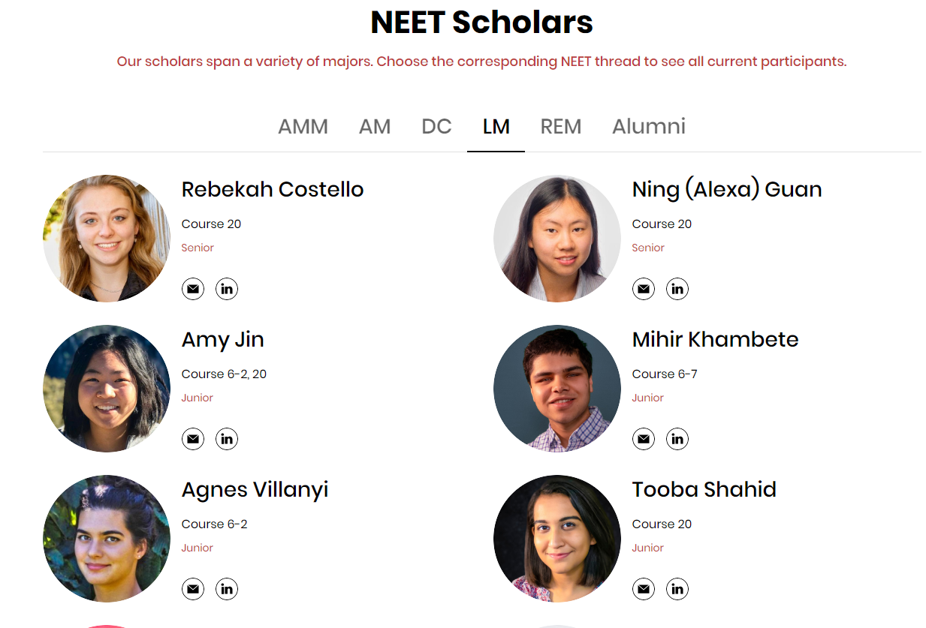926x628 pixels.
Task: Switch to the AMM thread tab
Action: pyautogui.click(x=303, y=126)
